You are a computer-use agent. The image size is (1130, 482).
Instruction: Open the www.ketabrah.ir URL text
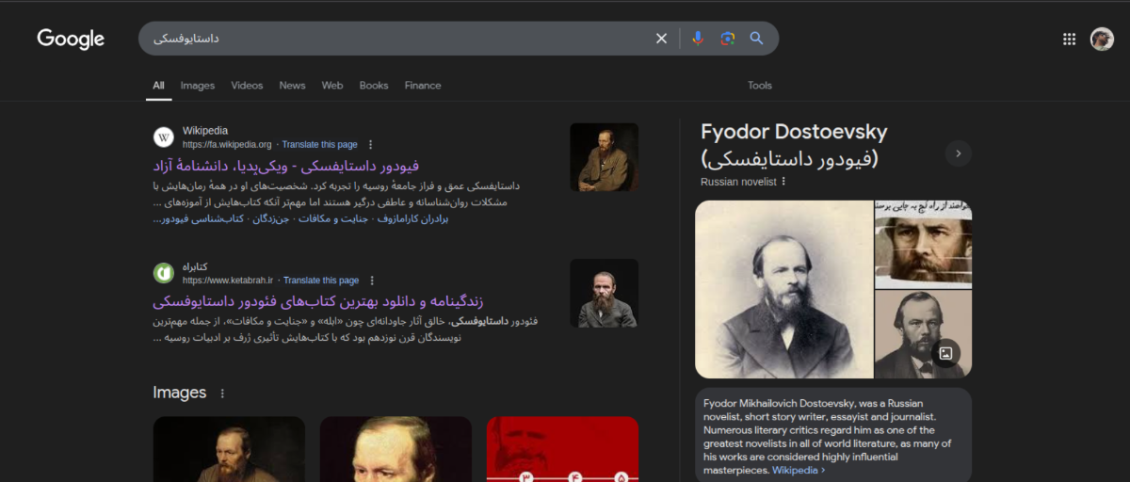[228, 281]
